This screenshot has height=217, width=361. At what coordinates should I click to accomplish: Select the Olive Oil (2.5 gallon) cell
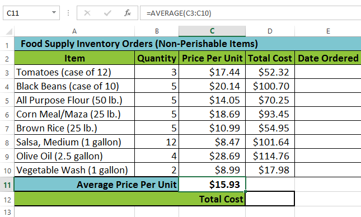(74, 156)
